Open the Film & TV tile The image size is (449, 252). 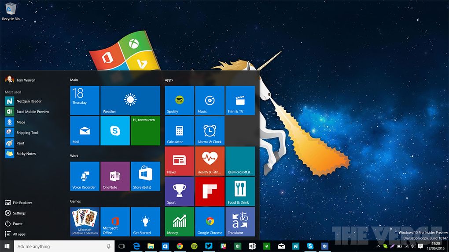[x=240, y=100]
